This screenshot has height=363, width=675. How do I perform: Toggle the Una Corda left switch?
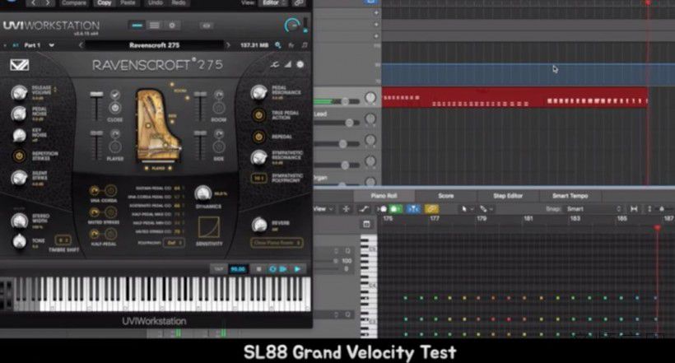[95, 190]
